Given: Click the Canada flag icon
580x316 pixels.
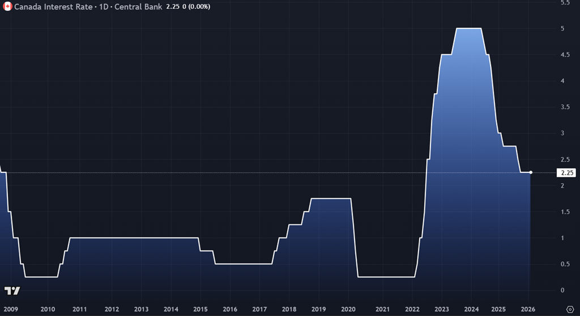Looking at the screenshot, I should click(8, 6).
